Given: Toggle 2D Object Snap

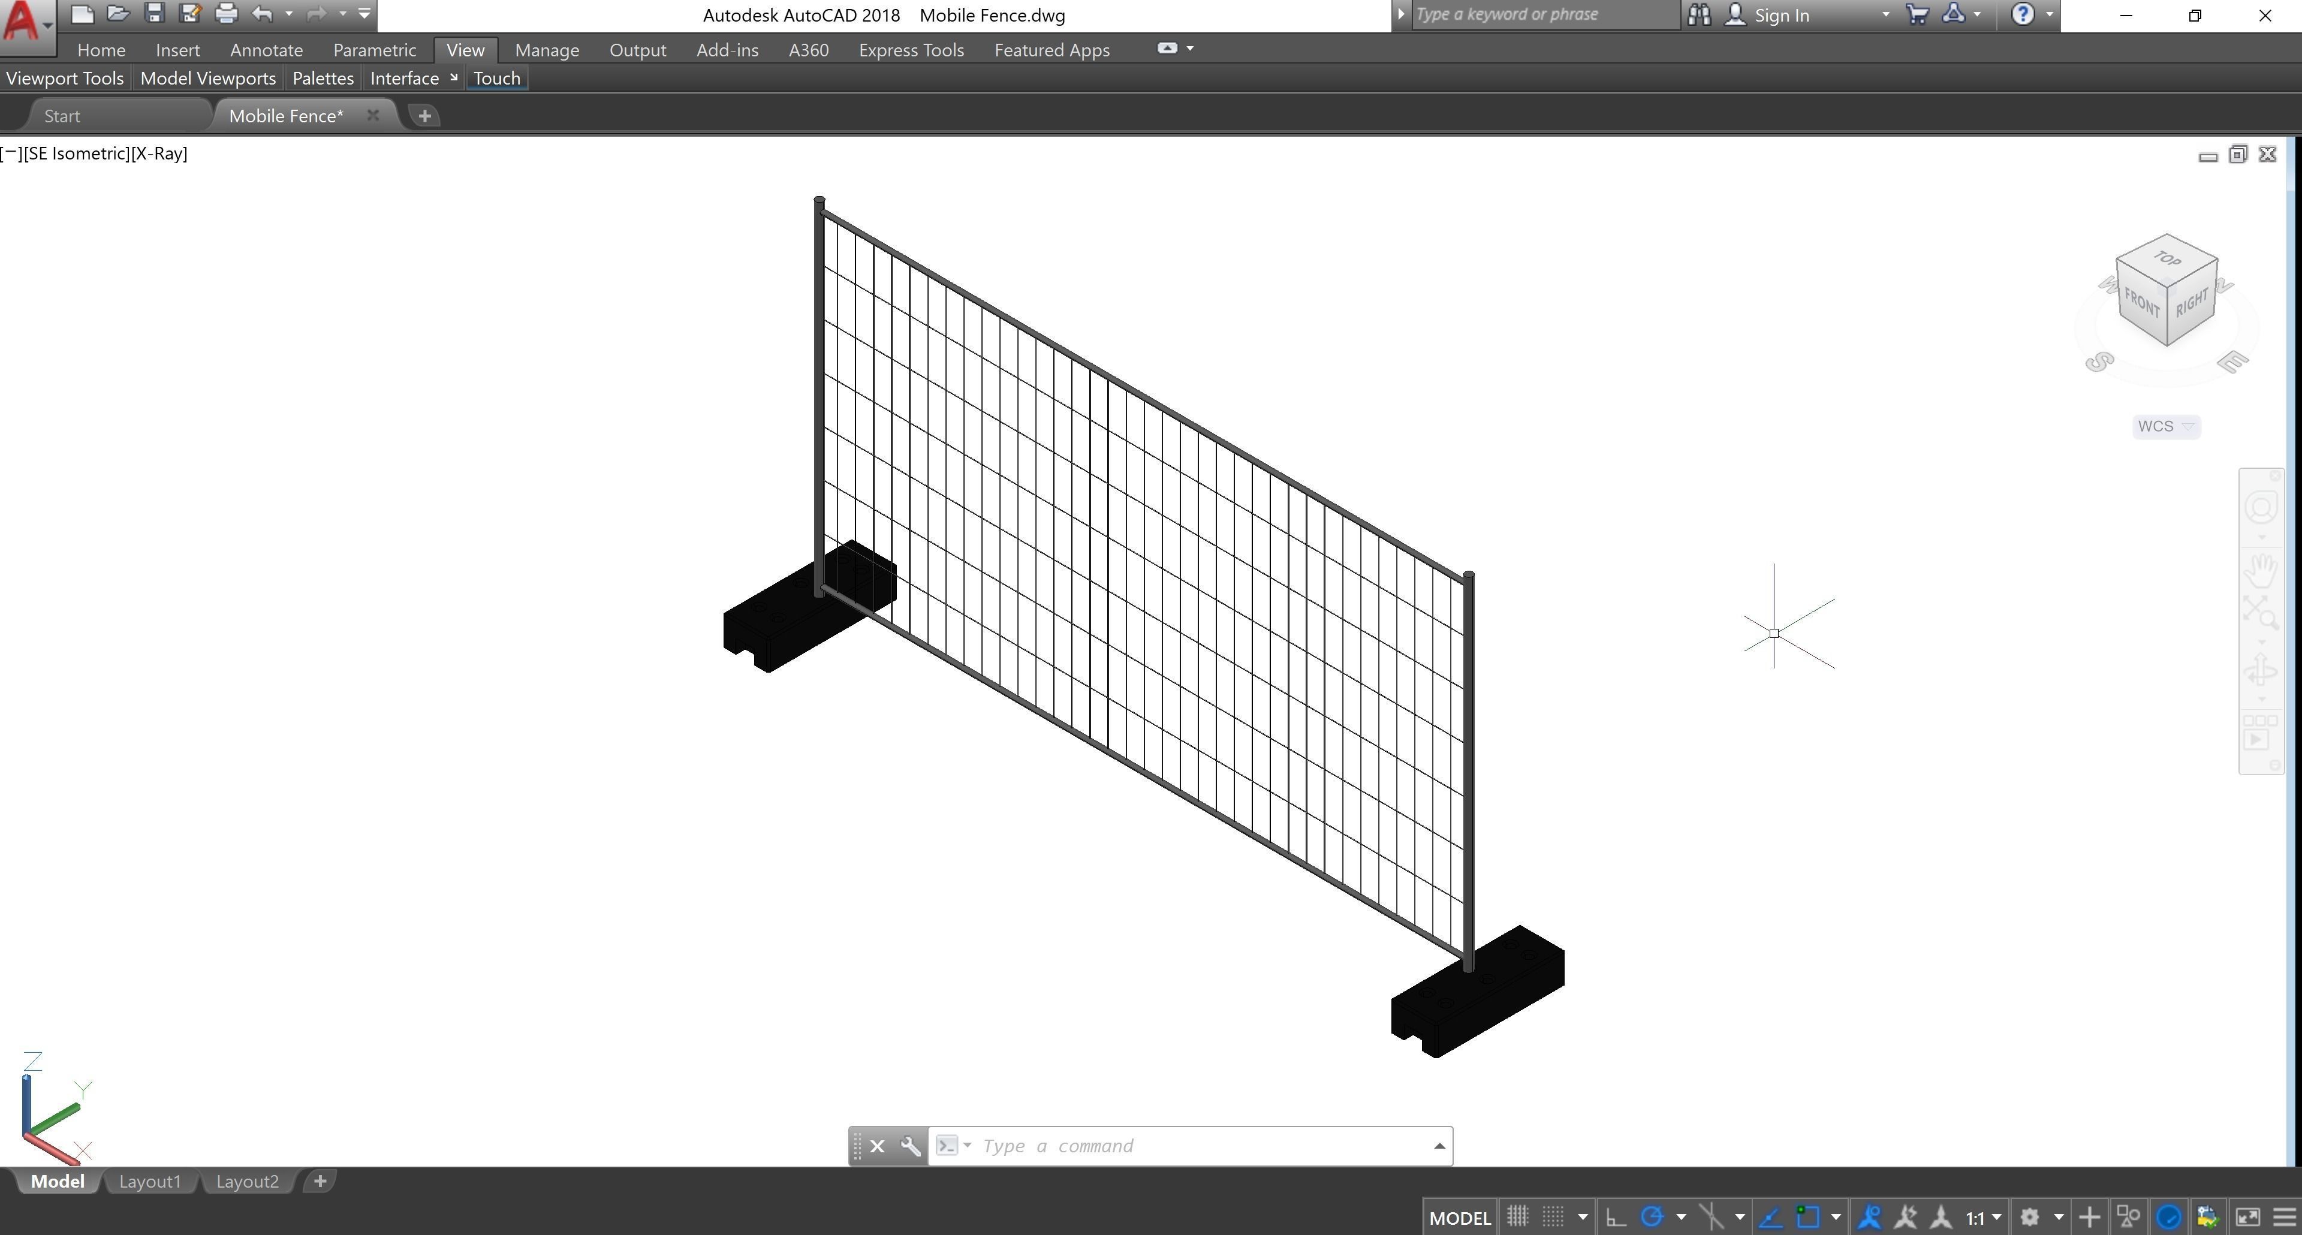Looking at the screenshot, I should (1808, 1217).
